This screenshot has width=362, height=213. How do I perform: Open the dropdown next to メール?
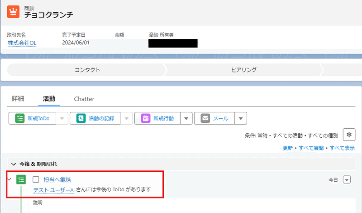click(x=241, y=118)
